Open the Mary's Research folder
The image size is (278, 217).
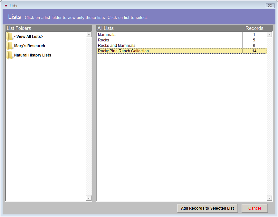(x=29, y=46)
